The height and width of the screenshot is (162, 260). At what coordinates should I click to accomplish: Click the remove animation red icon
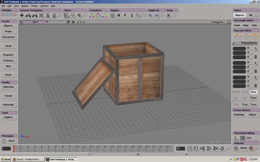coord(251,148)
